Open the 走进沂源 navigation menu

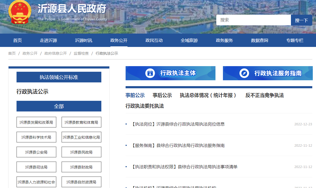coord(49,41)
